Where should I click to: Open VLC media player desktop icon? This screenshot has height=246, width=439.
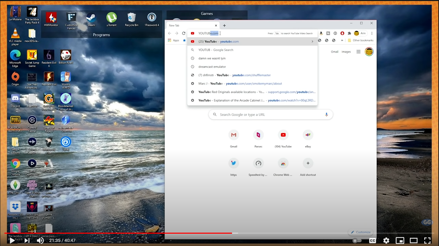15,37
